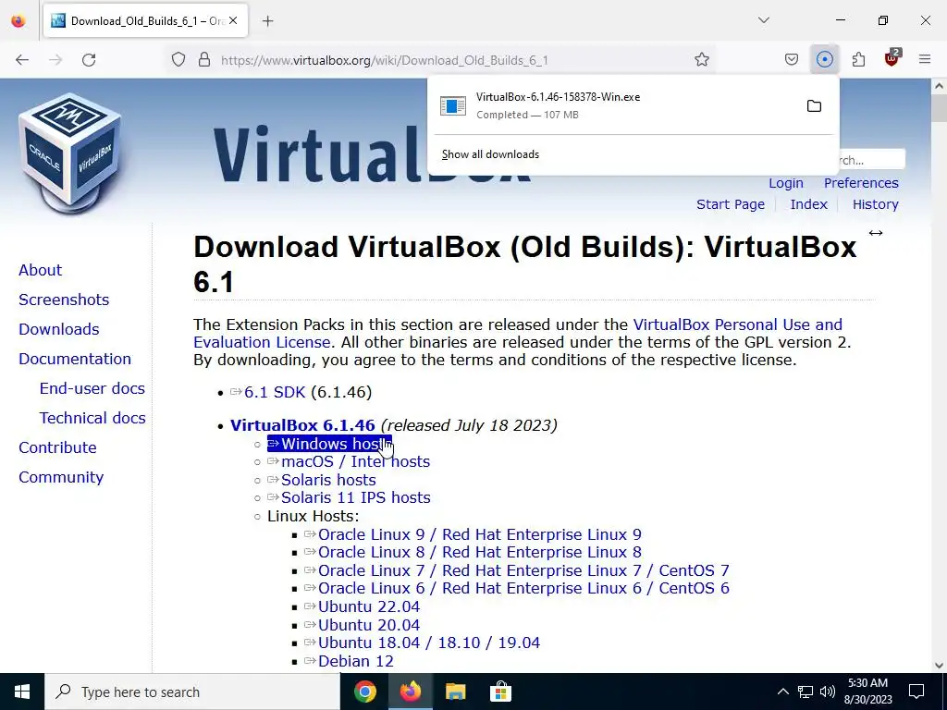Click the VirtualBox cube logo
Viewport: 947px width, 710px height.
(x=70, y=153)
